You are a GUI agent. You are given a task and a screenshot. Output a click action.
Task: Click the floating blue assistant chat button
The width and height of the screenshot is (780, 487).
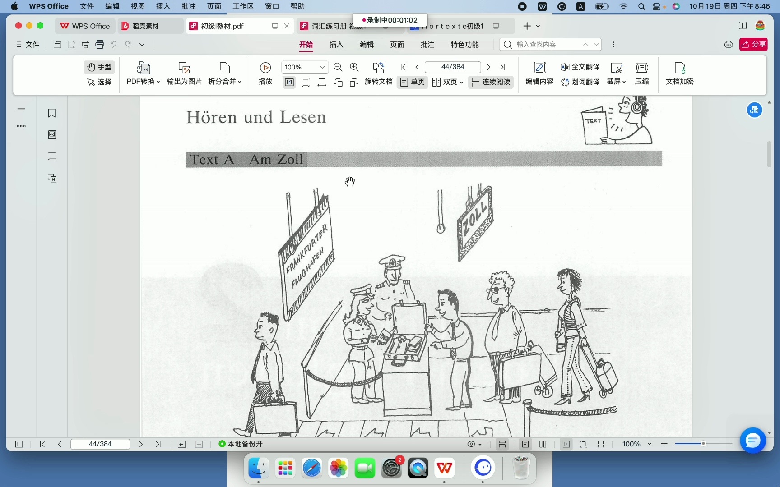752,440
